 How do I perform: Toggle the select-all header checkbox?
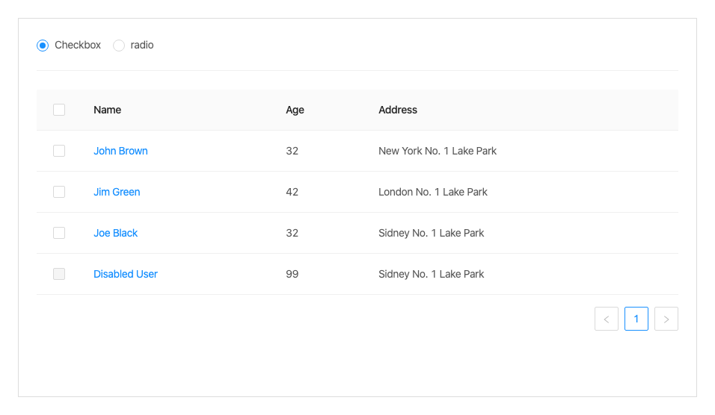tap(59, 110)
